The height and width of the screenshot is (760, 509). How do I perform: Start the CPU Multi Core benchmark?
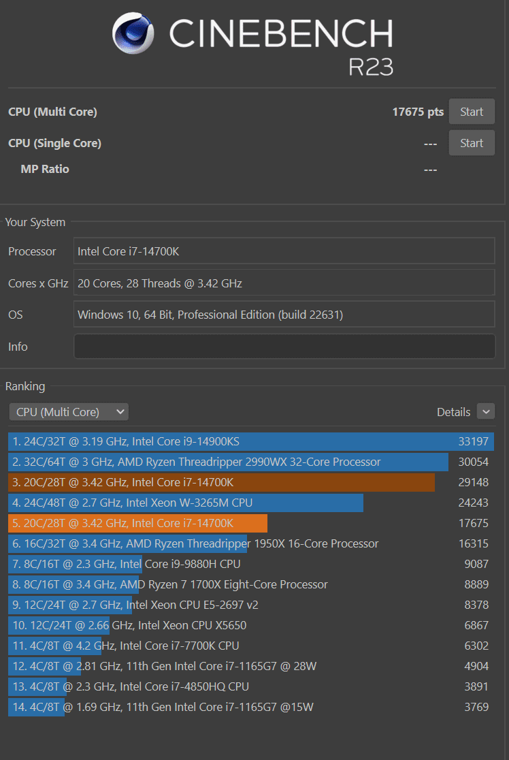click(472, 112)
